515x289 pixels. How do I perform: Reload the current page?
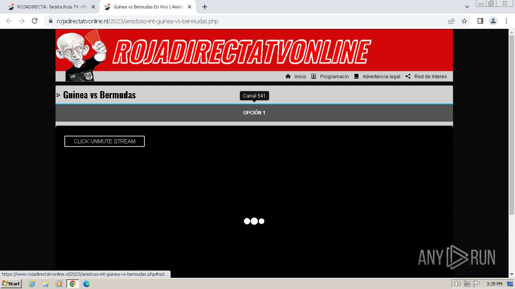[35, 21]
